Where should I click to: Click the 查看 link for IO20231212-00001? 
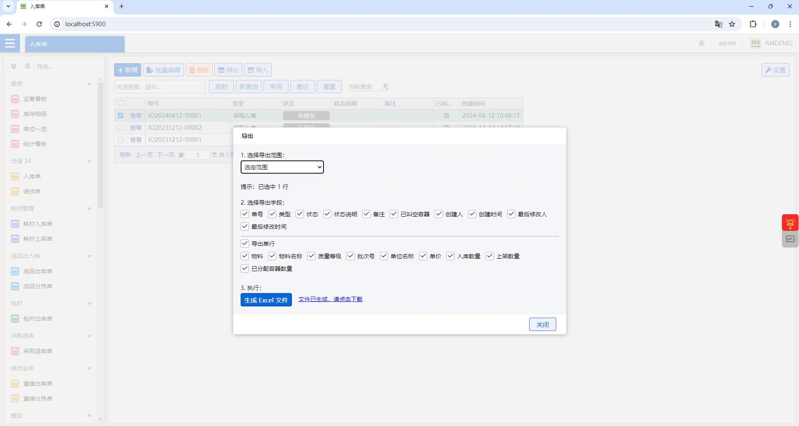click(x=136, y=140)
